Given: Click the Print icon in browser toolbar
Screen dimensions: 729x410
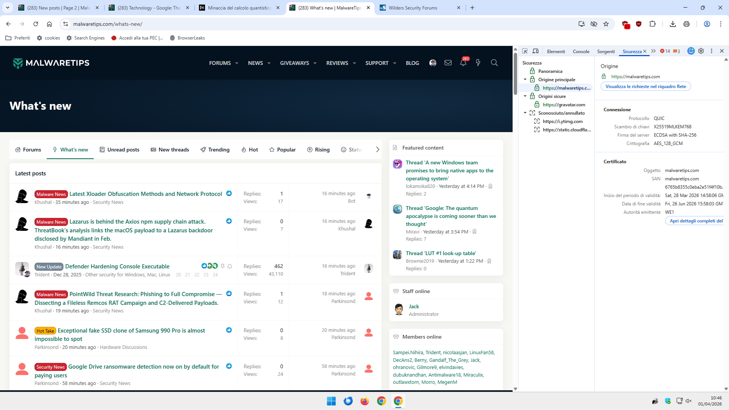Looking at the screenshot, I should click(x=686, y=24).
